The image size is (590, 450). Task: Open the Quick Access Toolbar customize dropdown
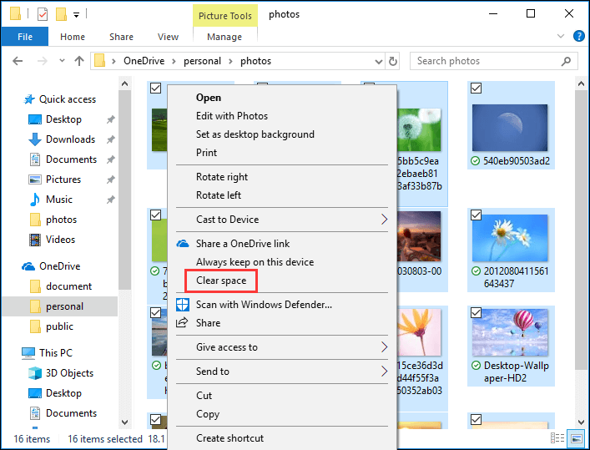pos(76,15)
